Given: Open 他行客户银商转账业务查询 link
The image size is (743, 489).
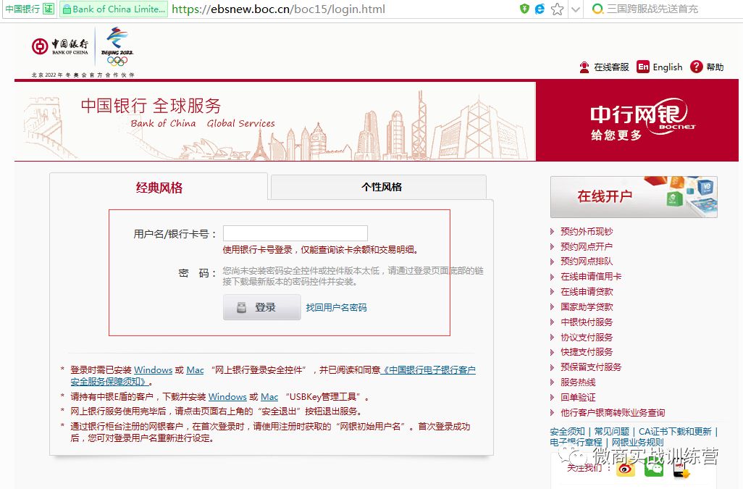Looking at the screenshot, I should click(613, 412).
